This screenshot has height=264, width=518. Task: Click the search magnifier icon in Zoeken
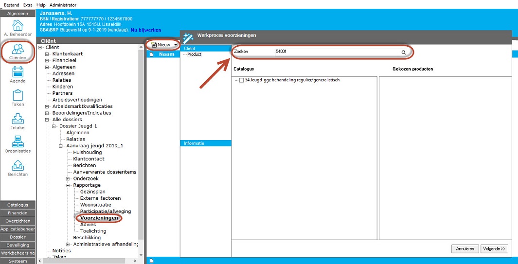[403, 52]
